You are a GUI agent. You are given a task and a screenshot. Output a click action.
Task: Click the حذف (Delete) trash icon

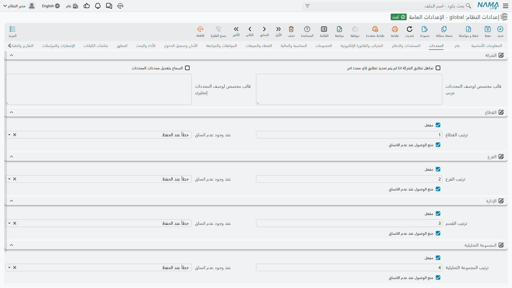point(291,29)
